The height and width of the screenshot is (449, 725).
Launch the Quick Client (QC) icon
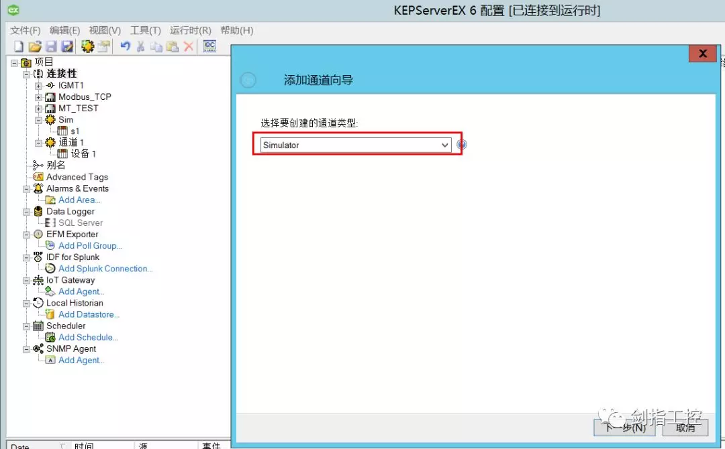coord(209,46)
